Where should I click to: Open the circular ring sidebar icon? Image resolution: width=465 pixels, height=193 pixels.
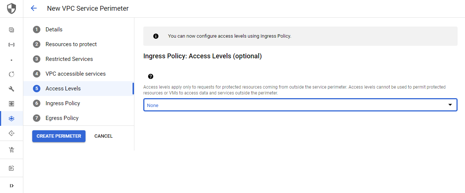pos(11,74)
